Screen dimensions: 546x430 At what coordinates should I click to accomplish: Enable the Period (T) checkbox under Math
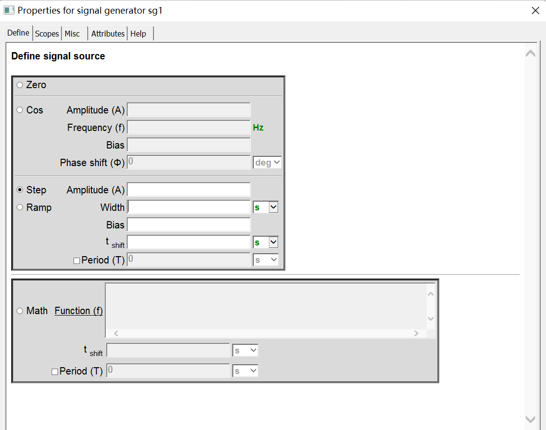55,372
